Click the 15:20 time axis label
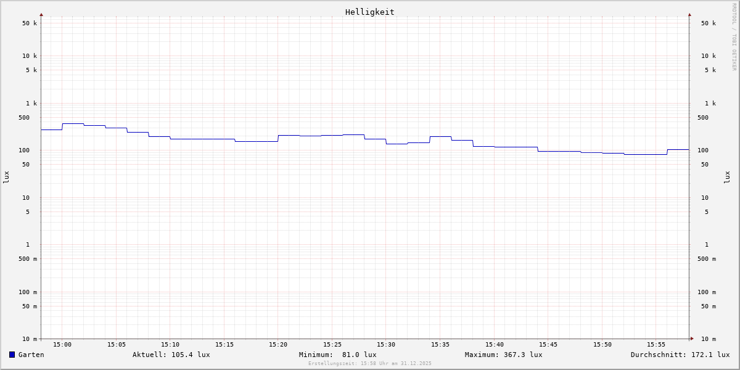Image resolution: width=740 pixels, height=370 pixels. tap(278, 345)
